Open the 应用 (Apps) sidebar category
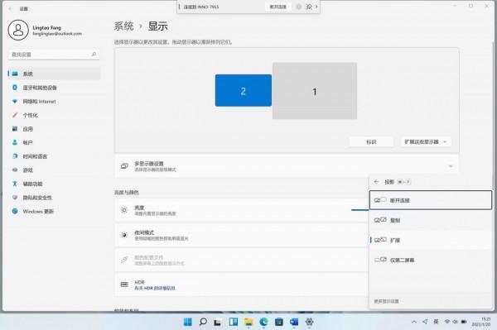This screenshot has width=497, height=330. click(54, 129)
